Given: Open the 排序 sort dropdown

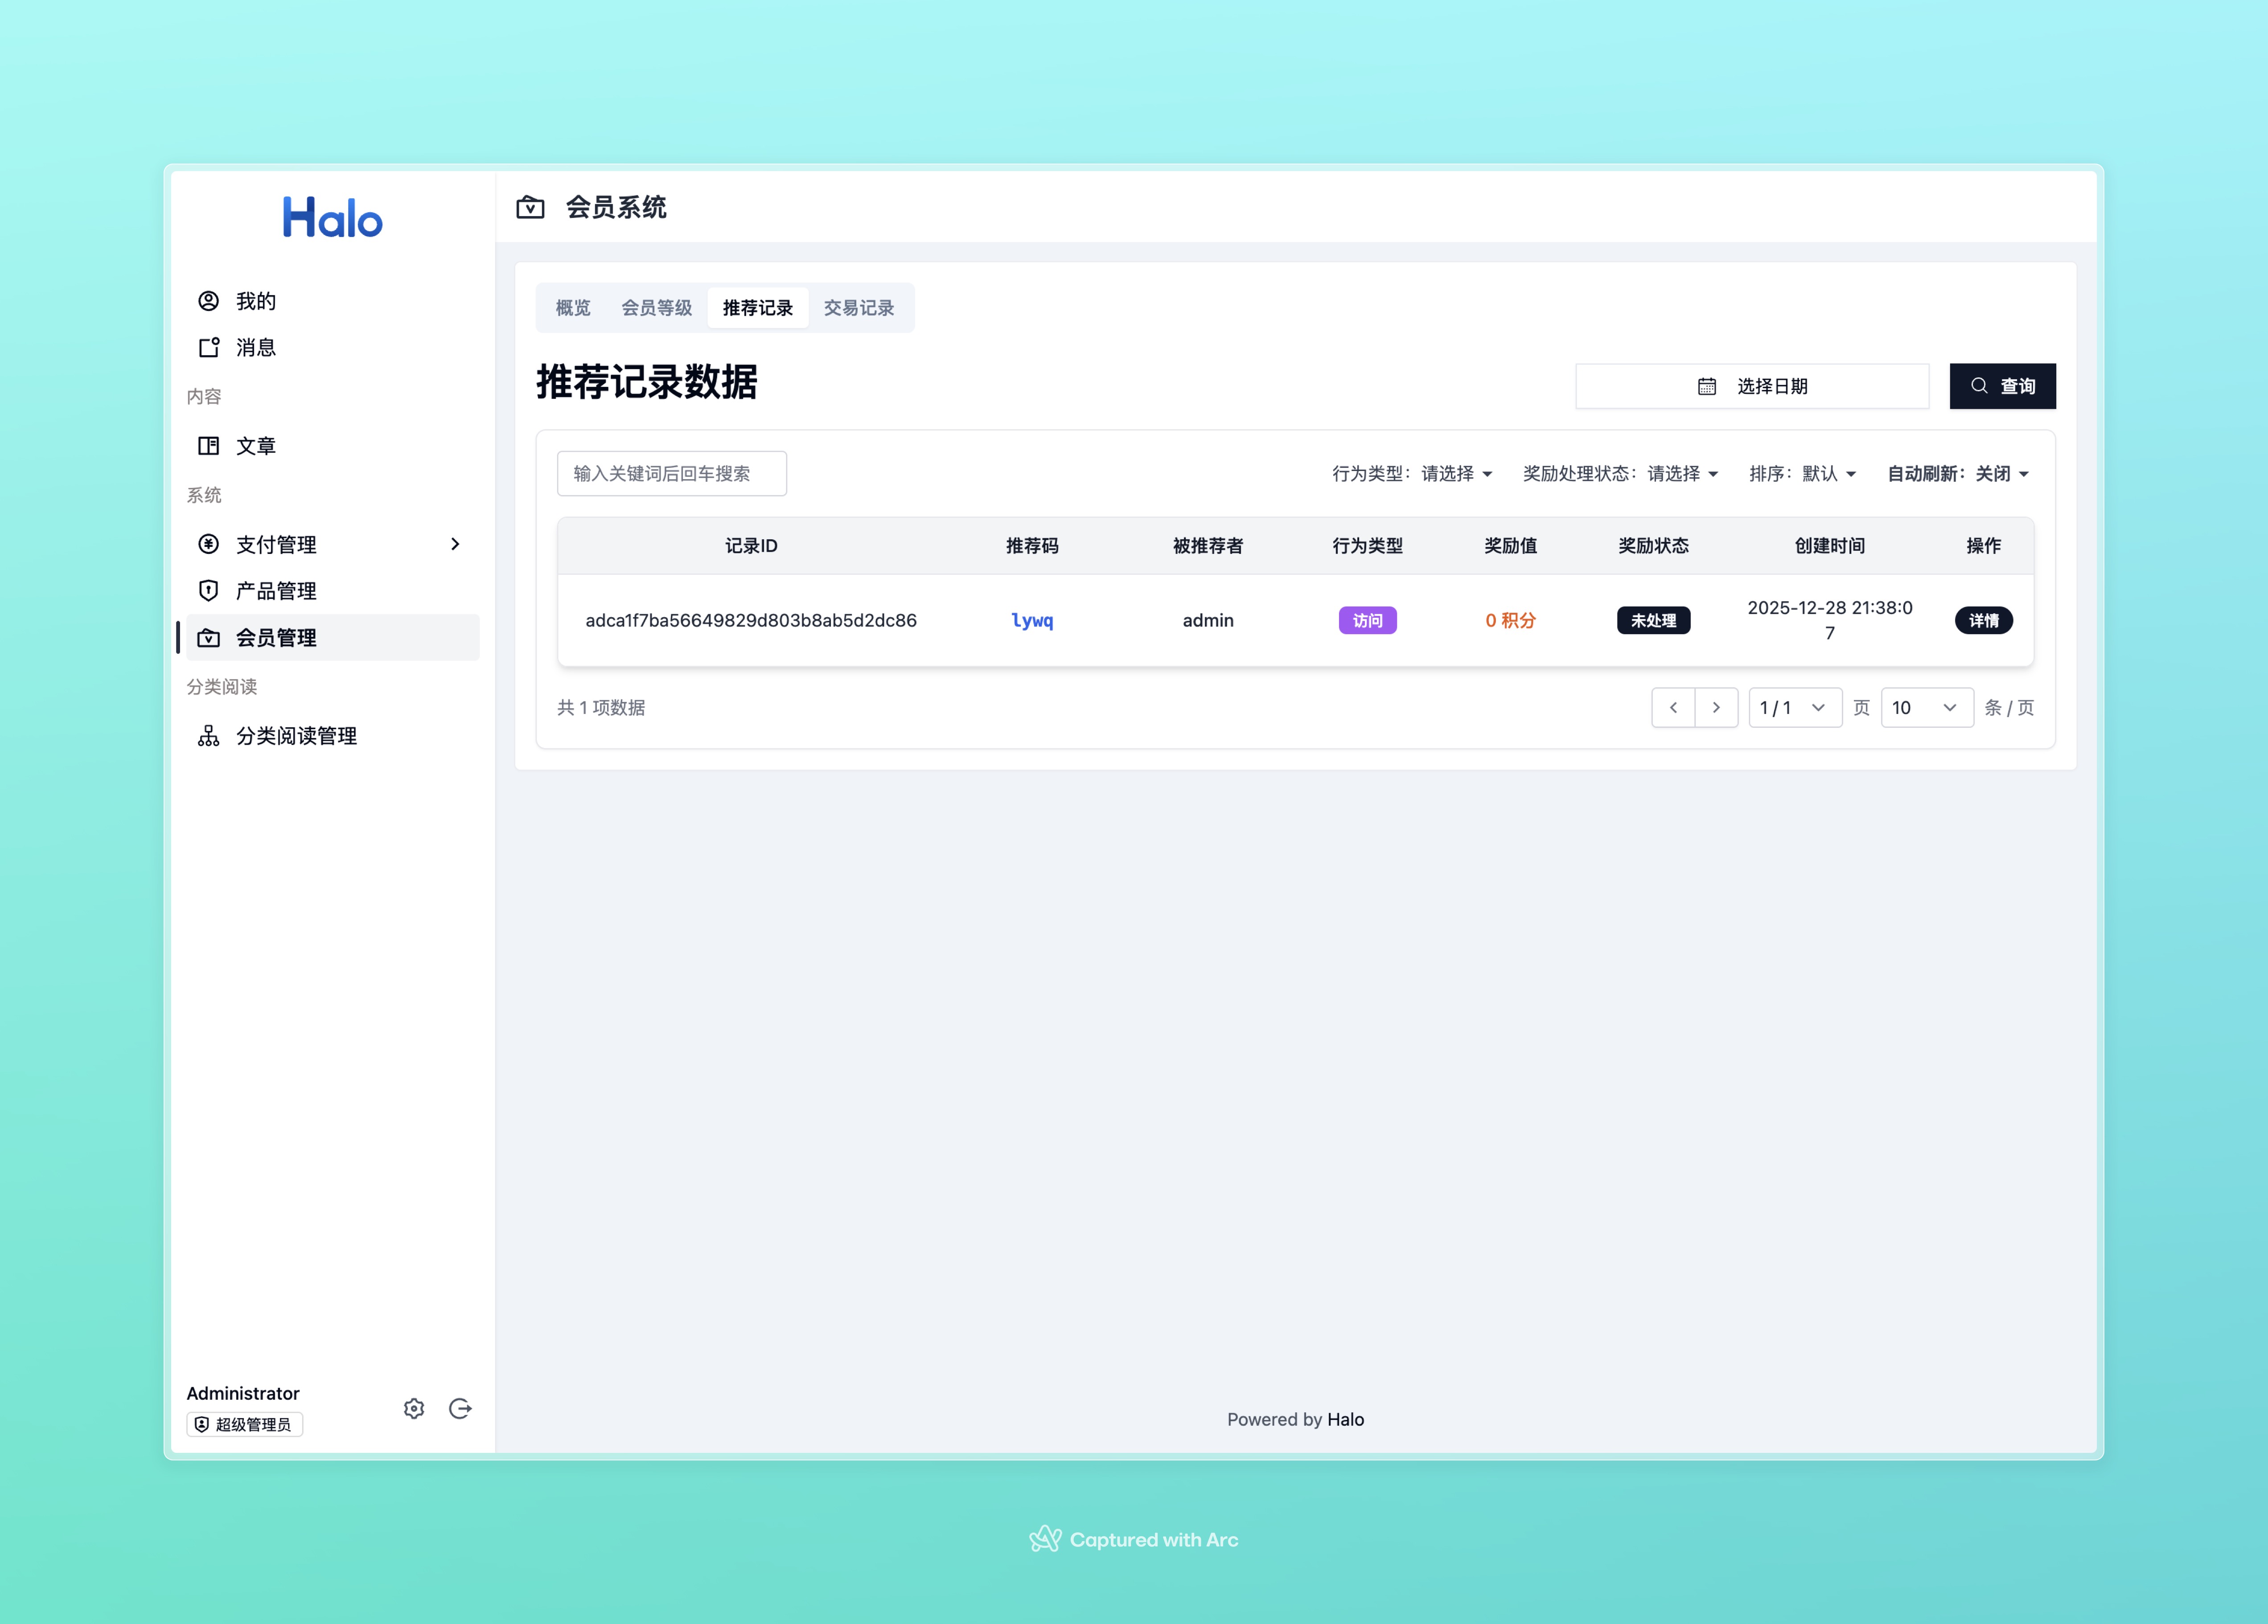Looking at the screenshot, I should [x=1802, y=474].
